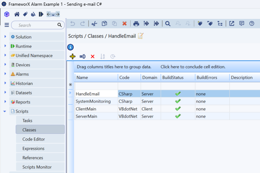Click the red X delete row icon
This screenshot has width=260, height=173.
(x=93, y=56)
